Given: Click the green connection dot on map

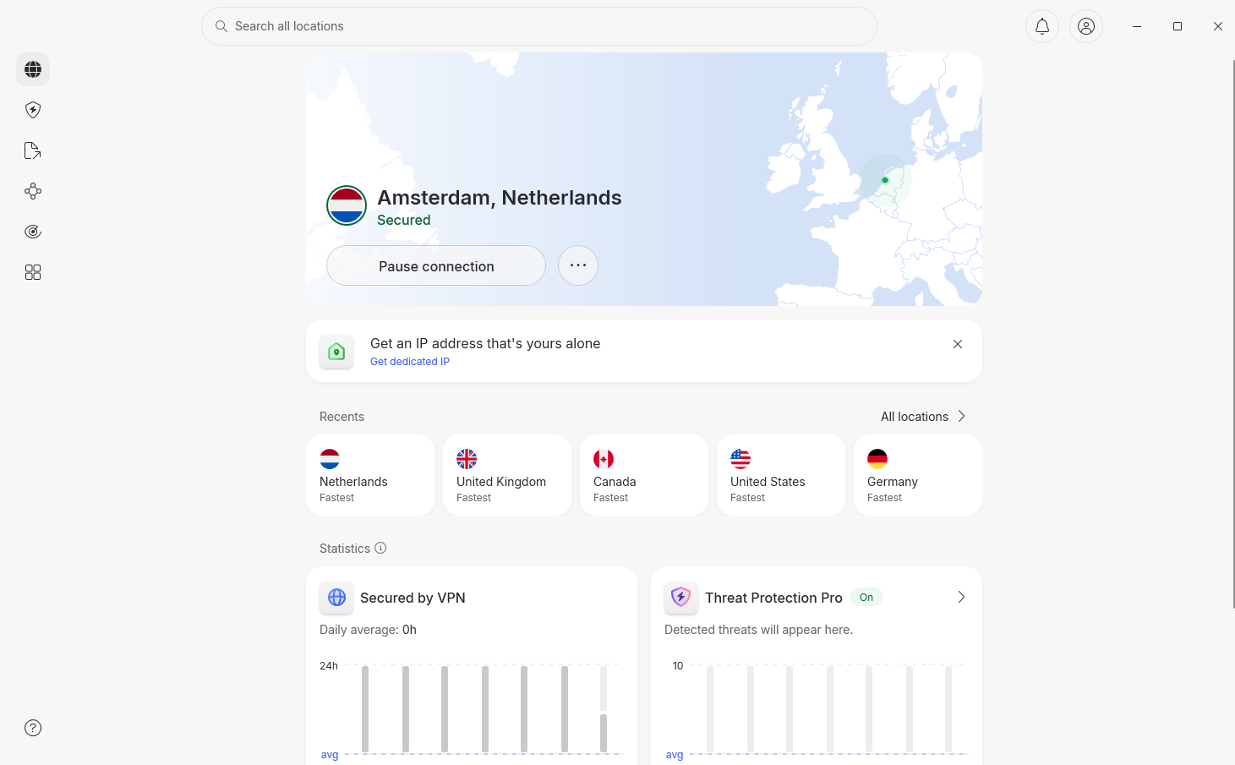Looking at the screenshot, I should pos(885,180).
